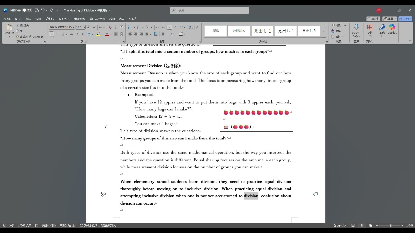This screenshot has height=233, width=415.
Task: Click the Increase Indent icon
Action: point(163,27)
